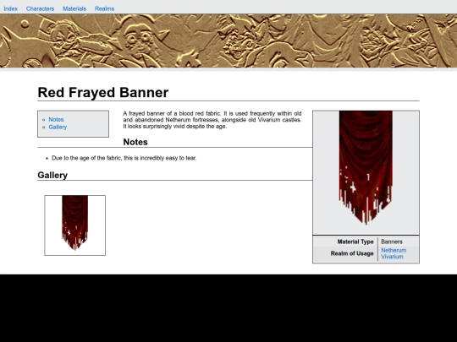The height and width of the screenshot is (342, 457).
Task: Click the note 'Due to the age of the fabric'
Action: click(x=124, y=158)
